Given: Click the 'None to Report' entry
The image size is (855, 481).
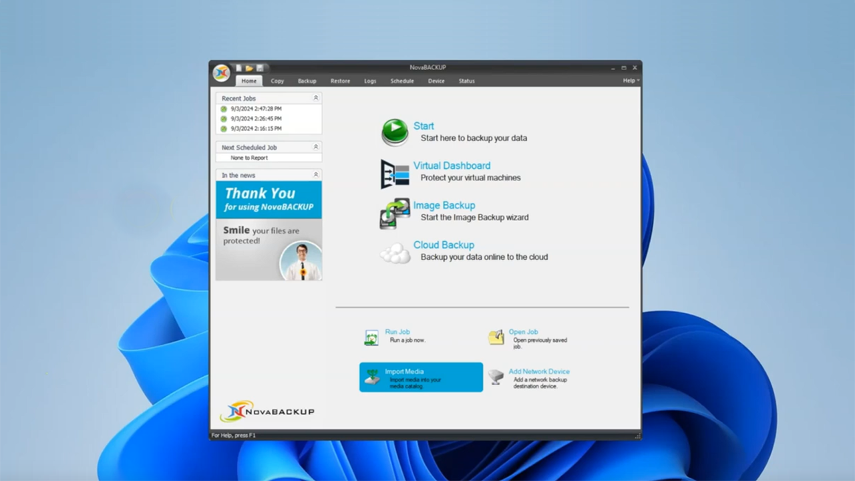Looking at the screenshot, I should click(249, 158).
